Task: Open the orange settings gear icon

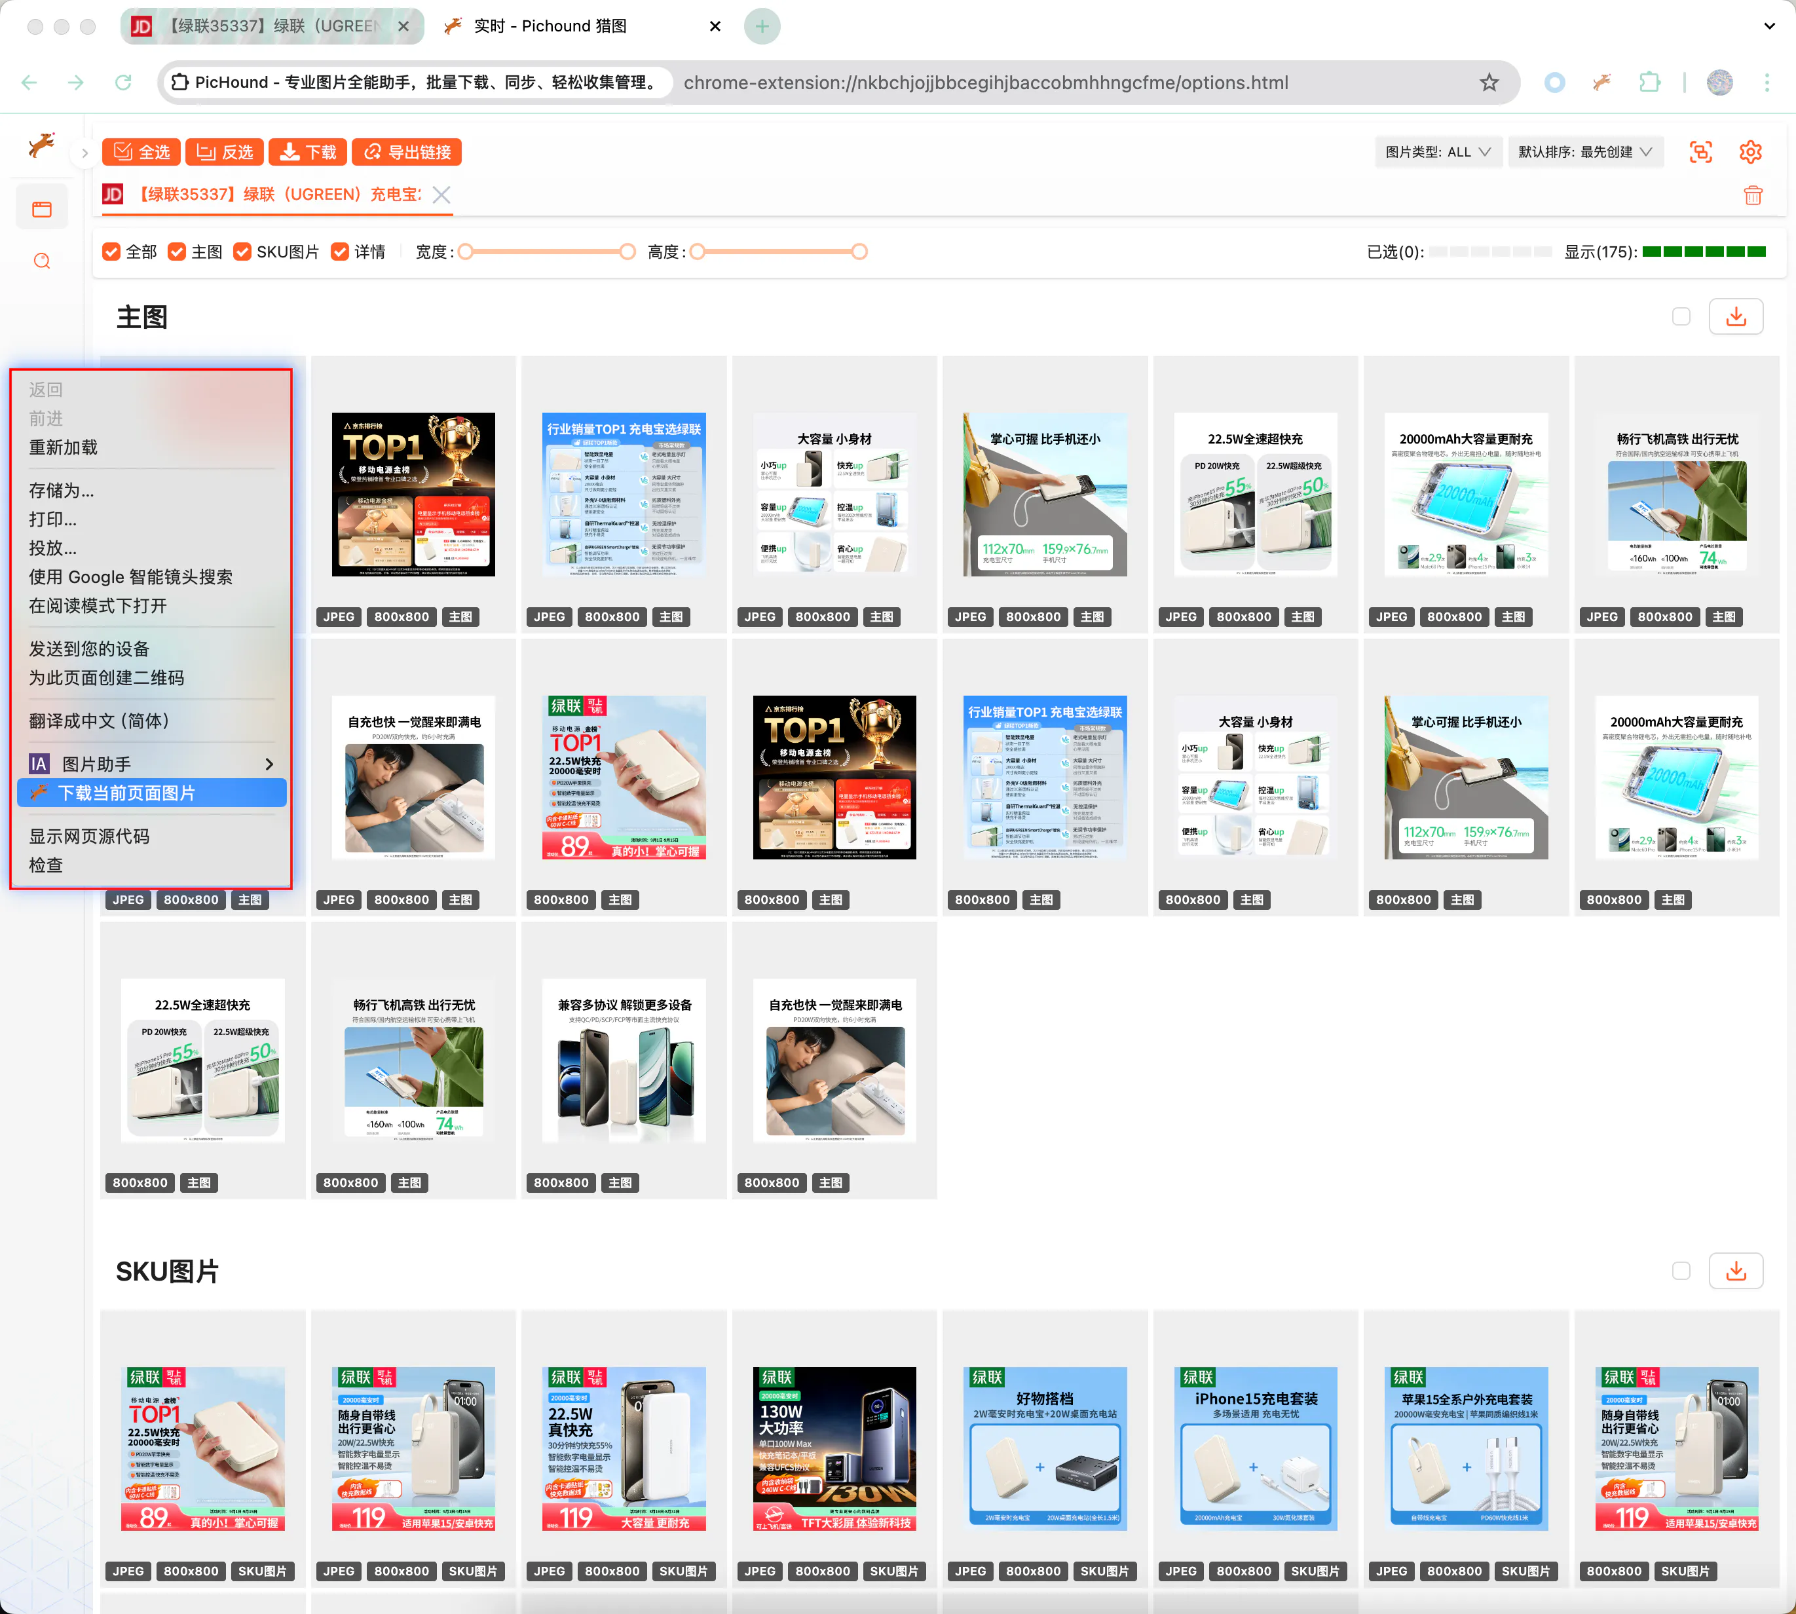Action: tap(1750, 152)
